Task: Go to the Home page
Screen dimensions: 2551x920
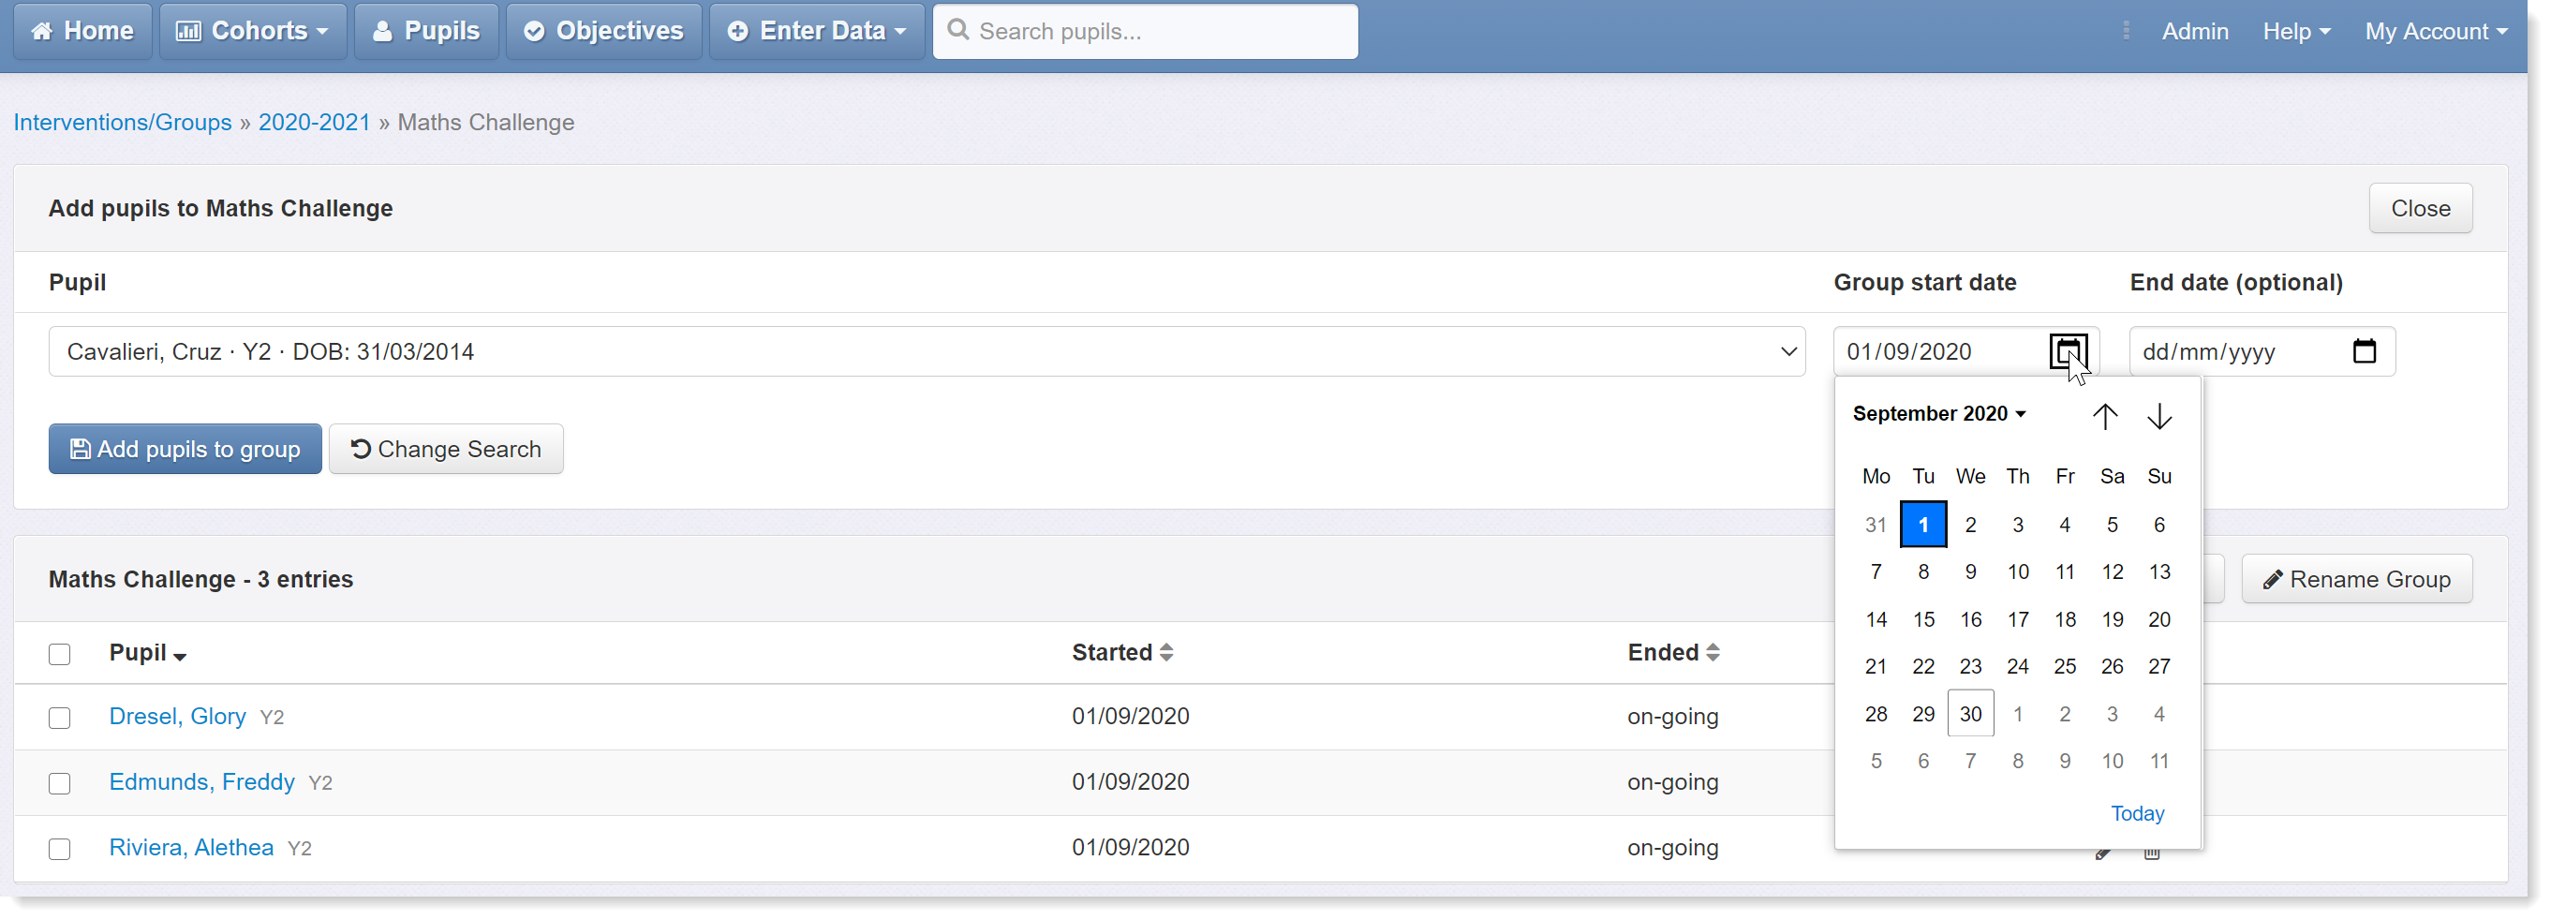Action: point(82,31)
